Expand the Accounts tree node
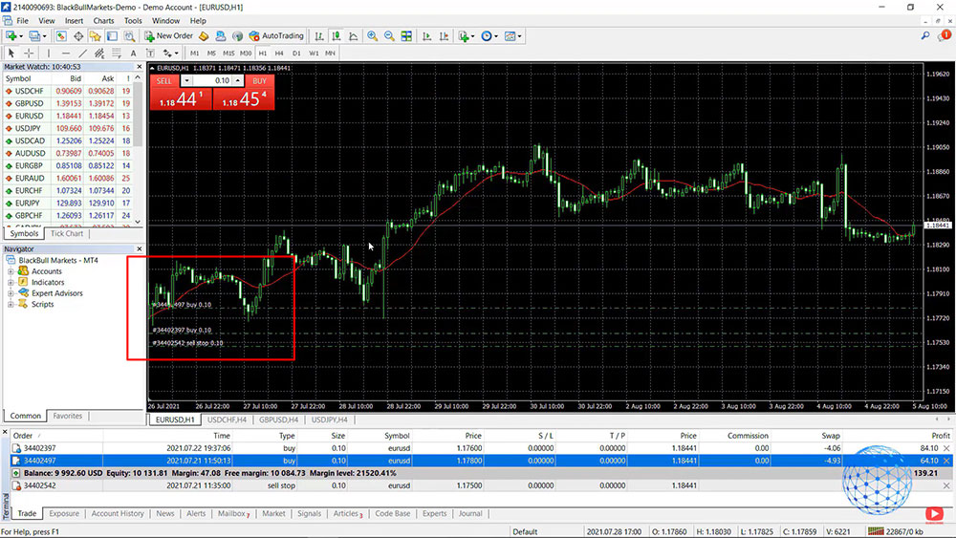 tap(11, 271)
